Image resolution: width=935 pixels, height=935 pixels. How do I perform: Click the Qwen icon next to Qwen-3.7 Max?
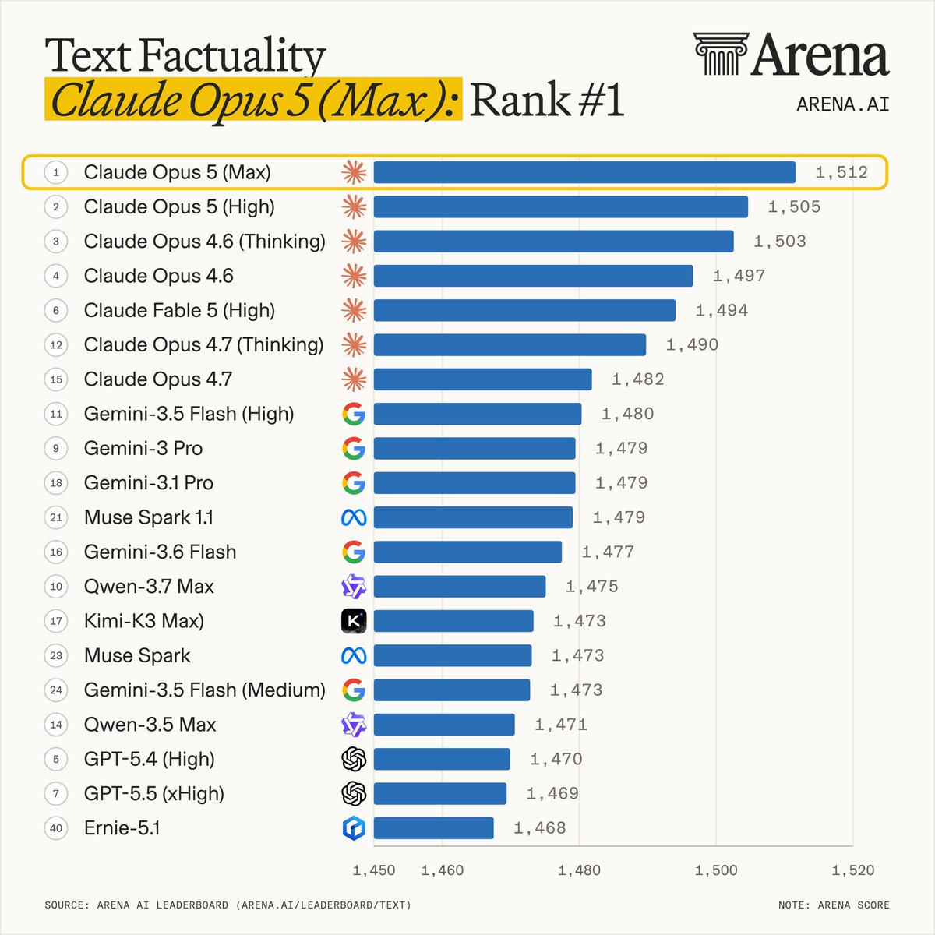click(354, 586)
